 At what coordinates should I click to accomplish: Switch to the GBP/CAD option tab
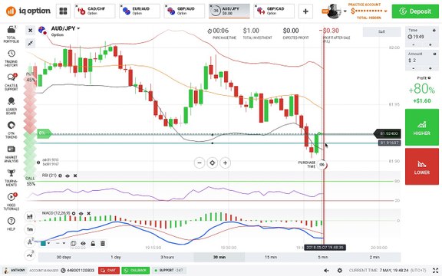(274, 11)
